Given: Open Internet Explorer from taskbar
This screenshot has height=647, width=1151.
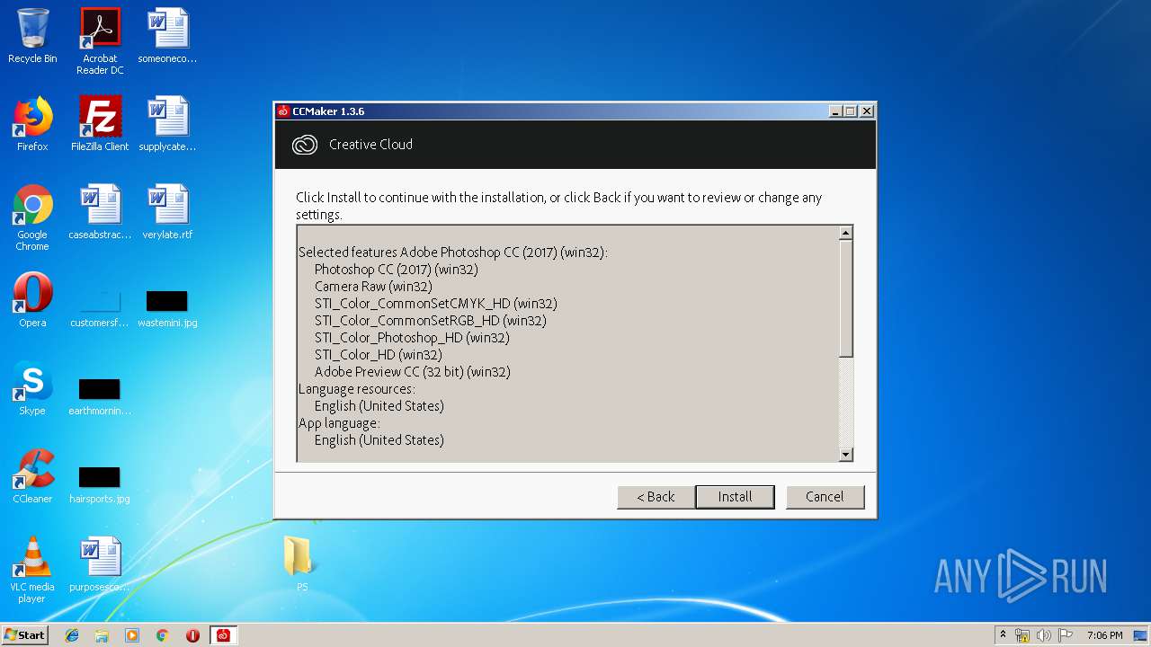Looking at the screenshot, I should pos(72,635).
